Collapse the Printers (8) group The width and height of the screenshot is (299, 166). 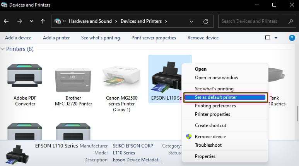pos(3,49)
